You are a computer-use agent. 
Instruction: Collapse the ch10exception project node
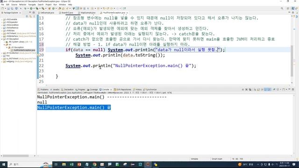(x=2, y=39)
